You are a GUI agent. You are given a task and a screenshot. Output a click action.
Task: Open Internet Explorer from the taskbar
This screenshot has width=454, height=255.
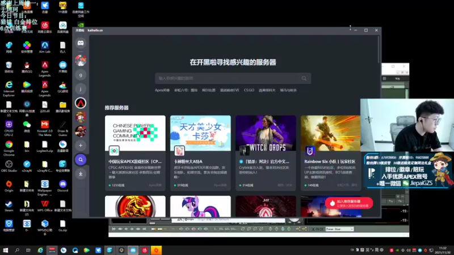(40, 250)
